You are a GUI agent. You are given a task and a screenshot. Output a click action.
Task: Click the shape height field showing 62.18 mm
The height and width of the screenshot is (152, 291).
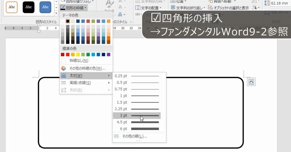[280, 3]
